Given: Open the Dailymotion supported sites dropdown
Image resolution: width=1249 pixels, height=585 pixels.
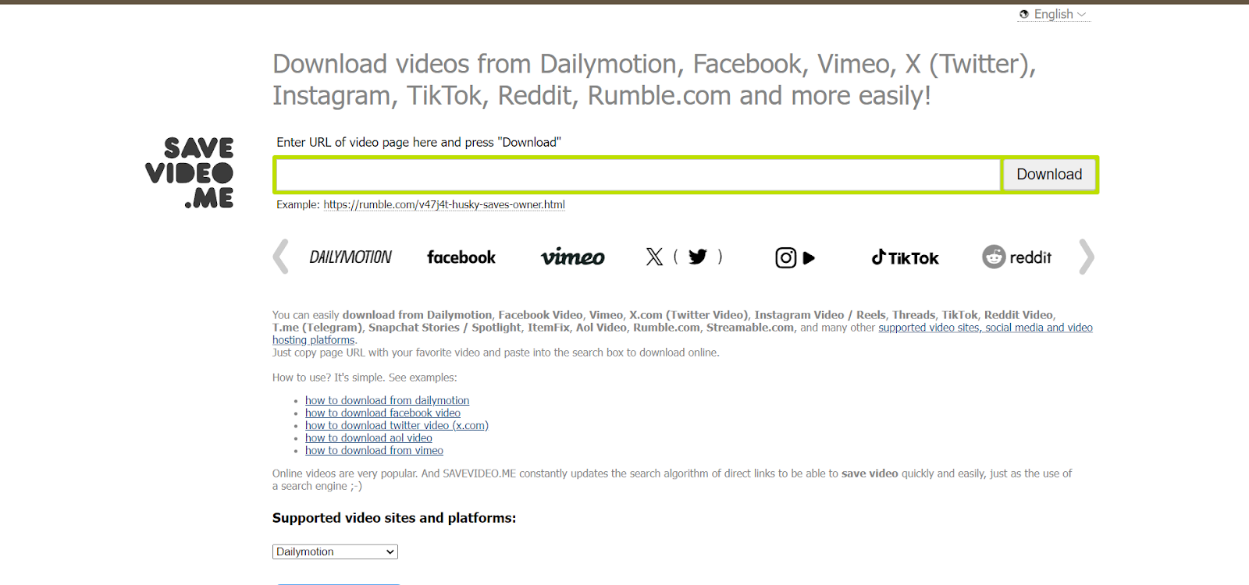Looking at the screenshot, I should [x=335, y=551].
